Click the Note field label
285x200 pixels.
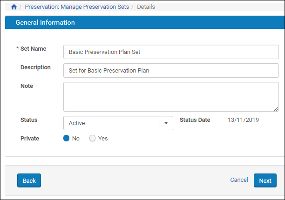pyautogui.click(x=27, y=86)
